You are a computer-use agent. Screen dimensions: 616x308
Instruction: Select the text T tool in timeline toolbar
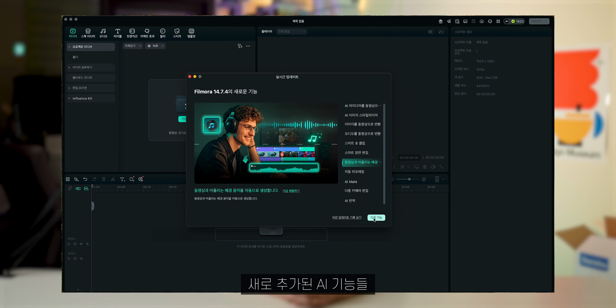[x=122, y=179]
